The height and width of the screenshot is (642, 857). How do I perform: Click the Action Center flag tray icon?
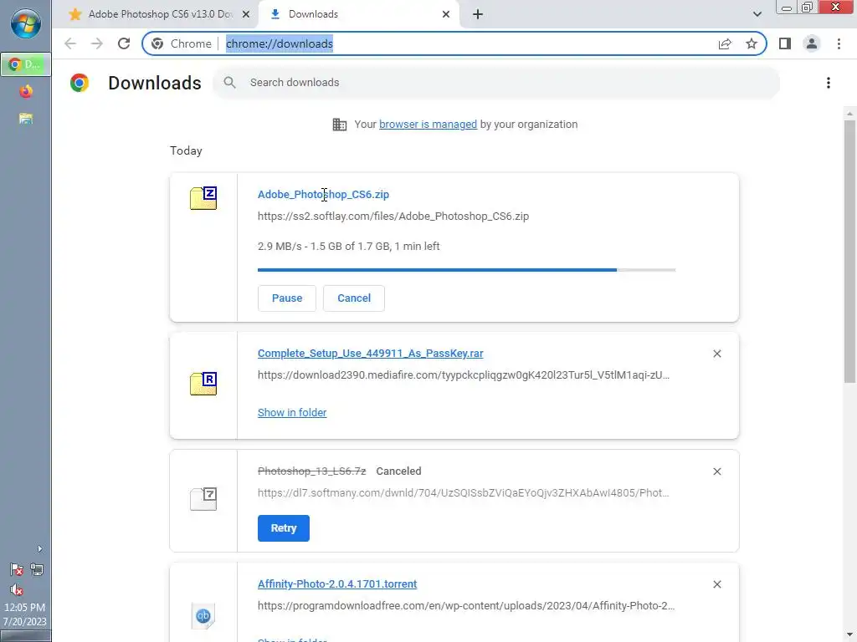pos(17,570)
